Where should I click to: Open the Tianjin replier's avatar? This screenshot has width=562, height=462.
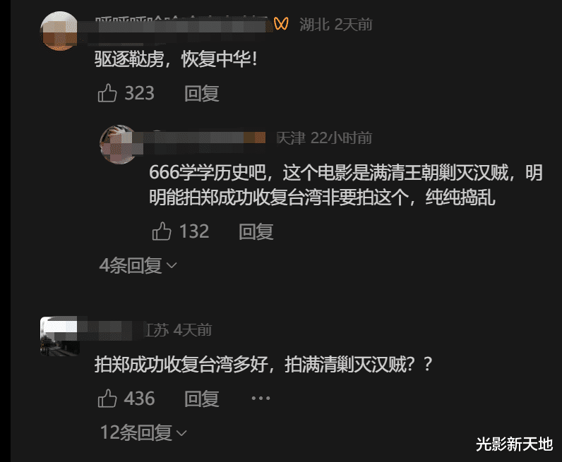(x=118, y=145)
